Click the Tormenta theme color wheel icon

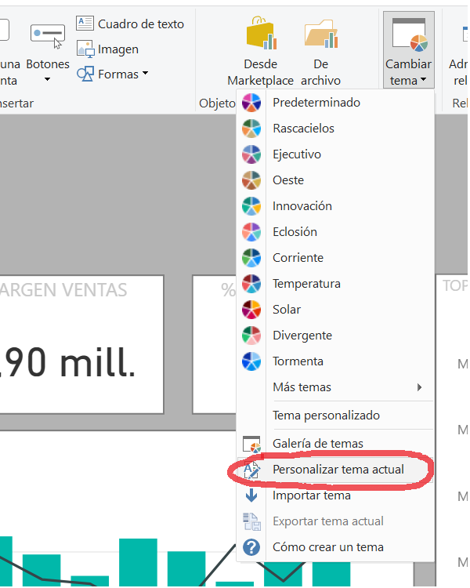point(251,361)
